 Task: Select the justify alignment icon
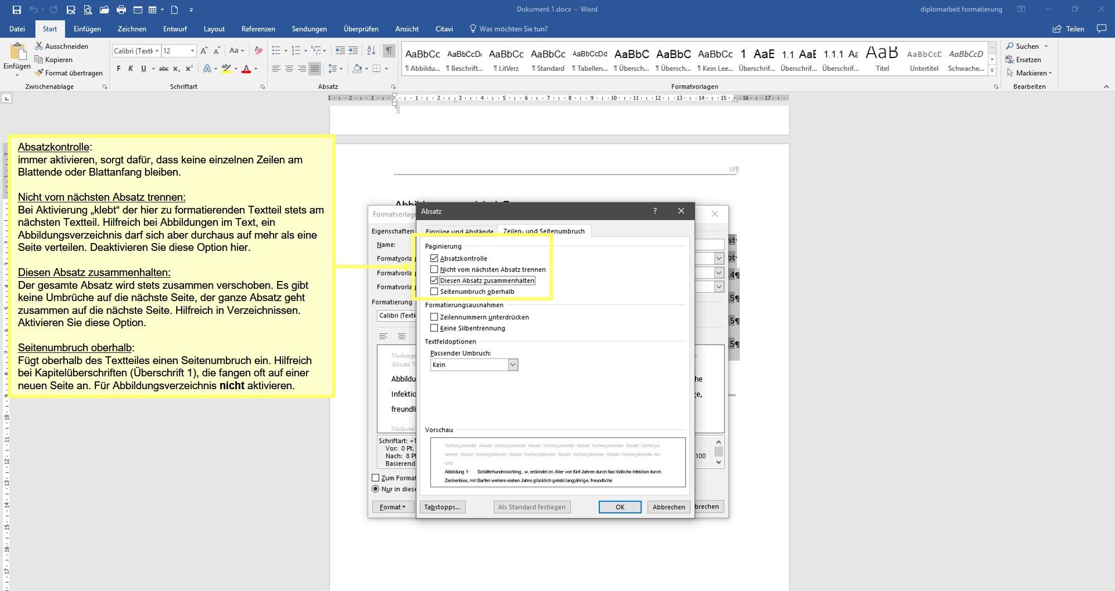click(315, 69)
